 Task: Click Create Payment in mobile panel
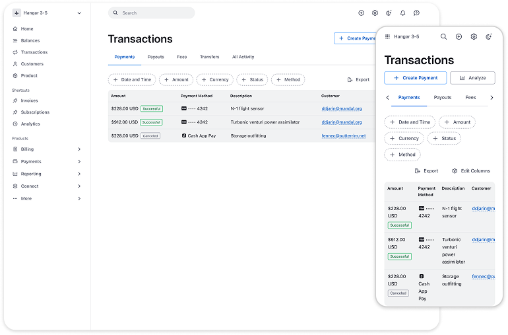pos(416,78)
